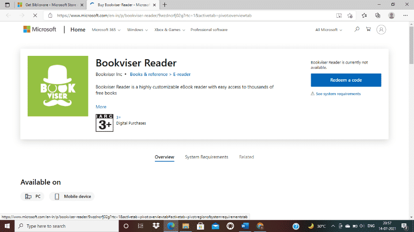The image size is (414, 232).
Task: Open browser profile avatar
Action: click(392, 16)
